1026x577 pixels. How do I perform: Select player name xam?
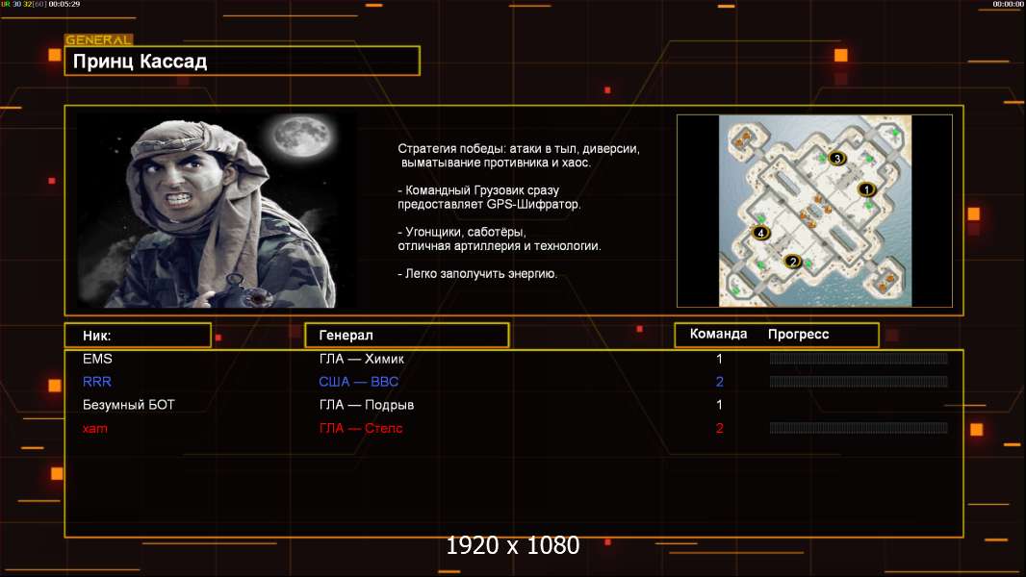pos(95,429)
